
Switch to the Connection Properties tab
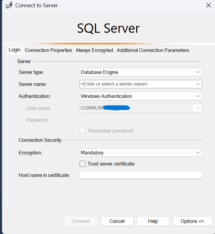[48, 50]
